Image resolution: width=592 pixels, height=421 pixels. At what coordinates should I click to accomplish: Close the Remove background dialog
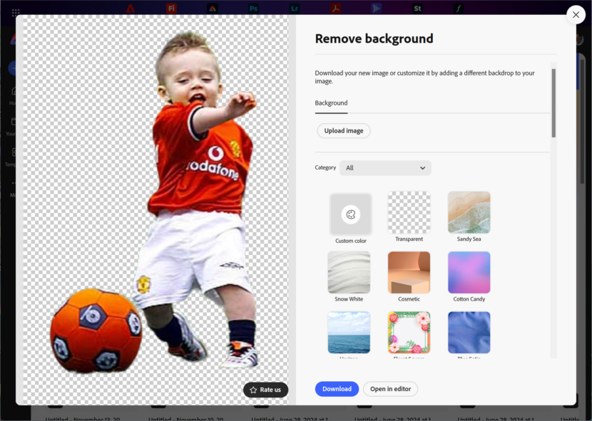[576, 15]
